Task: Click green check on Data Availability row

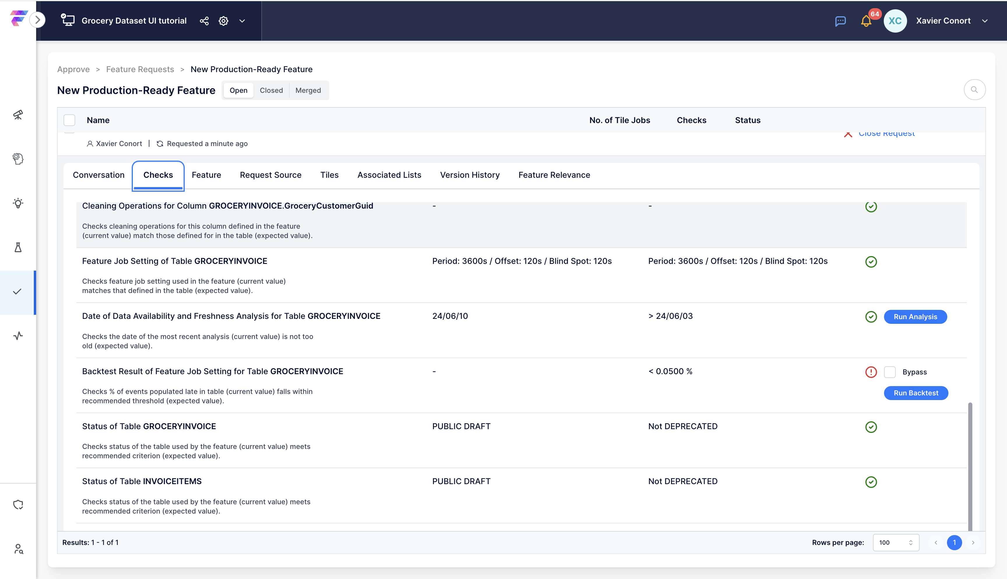Action: click(871, 317)
